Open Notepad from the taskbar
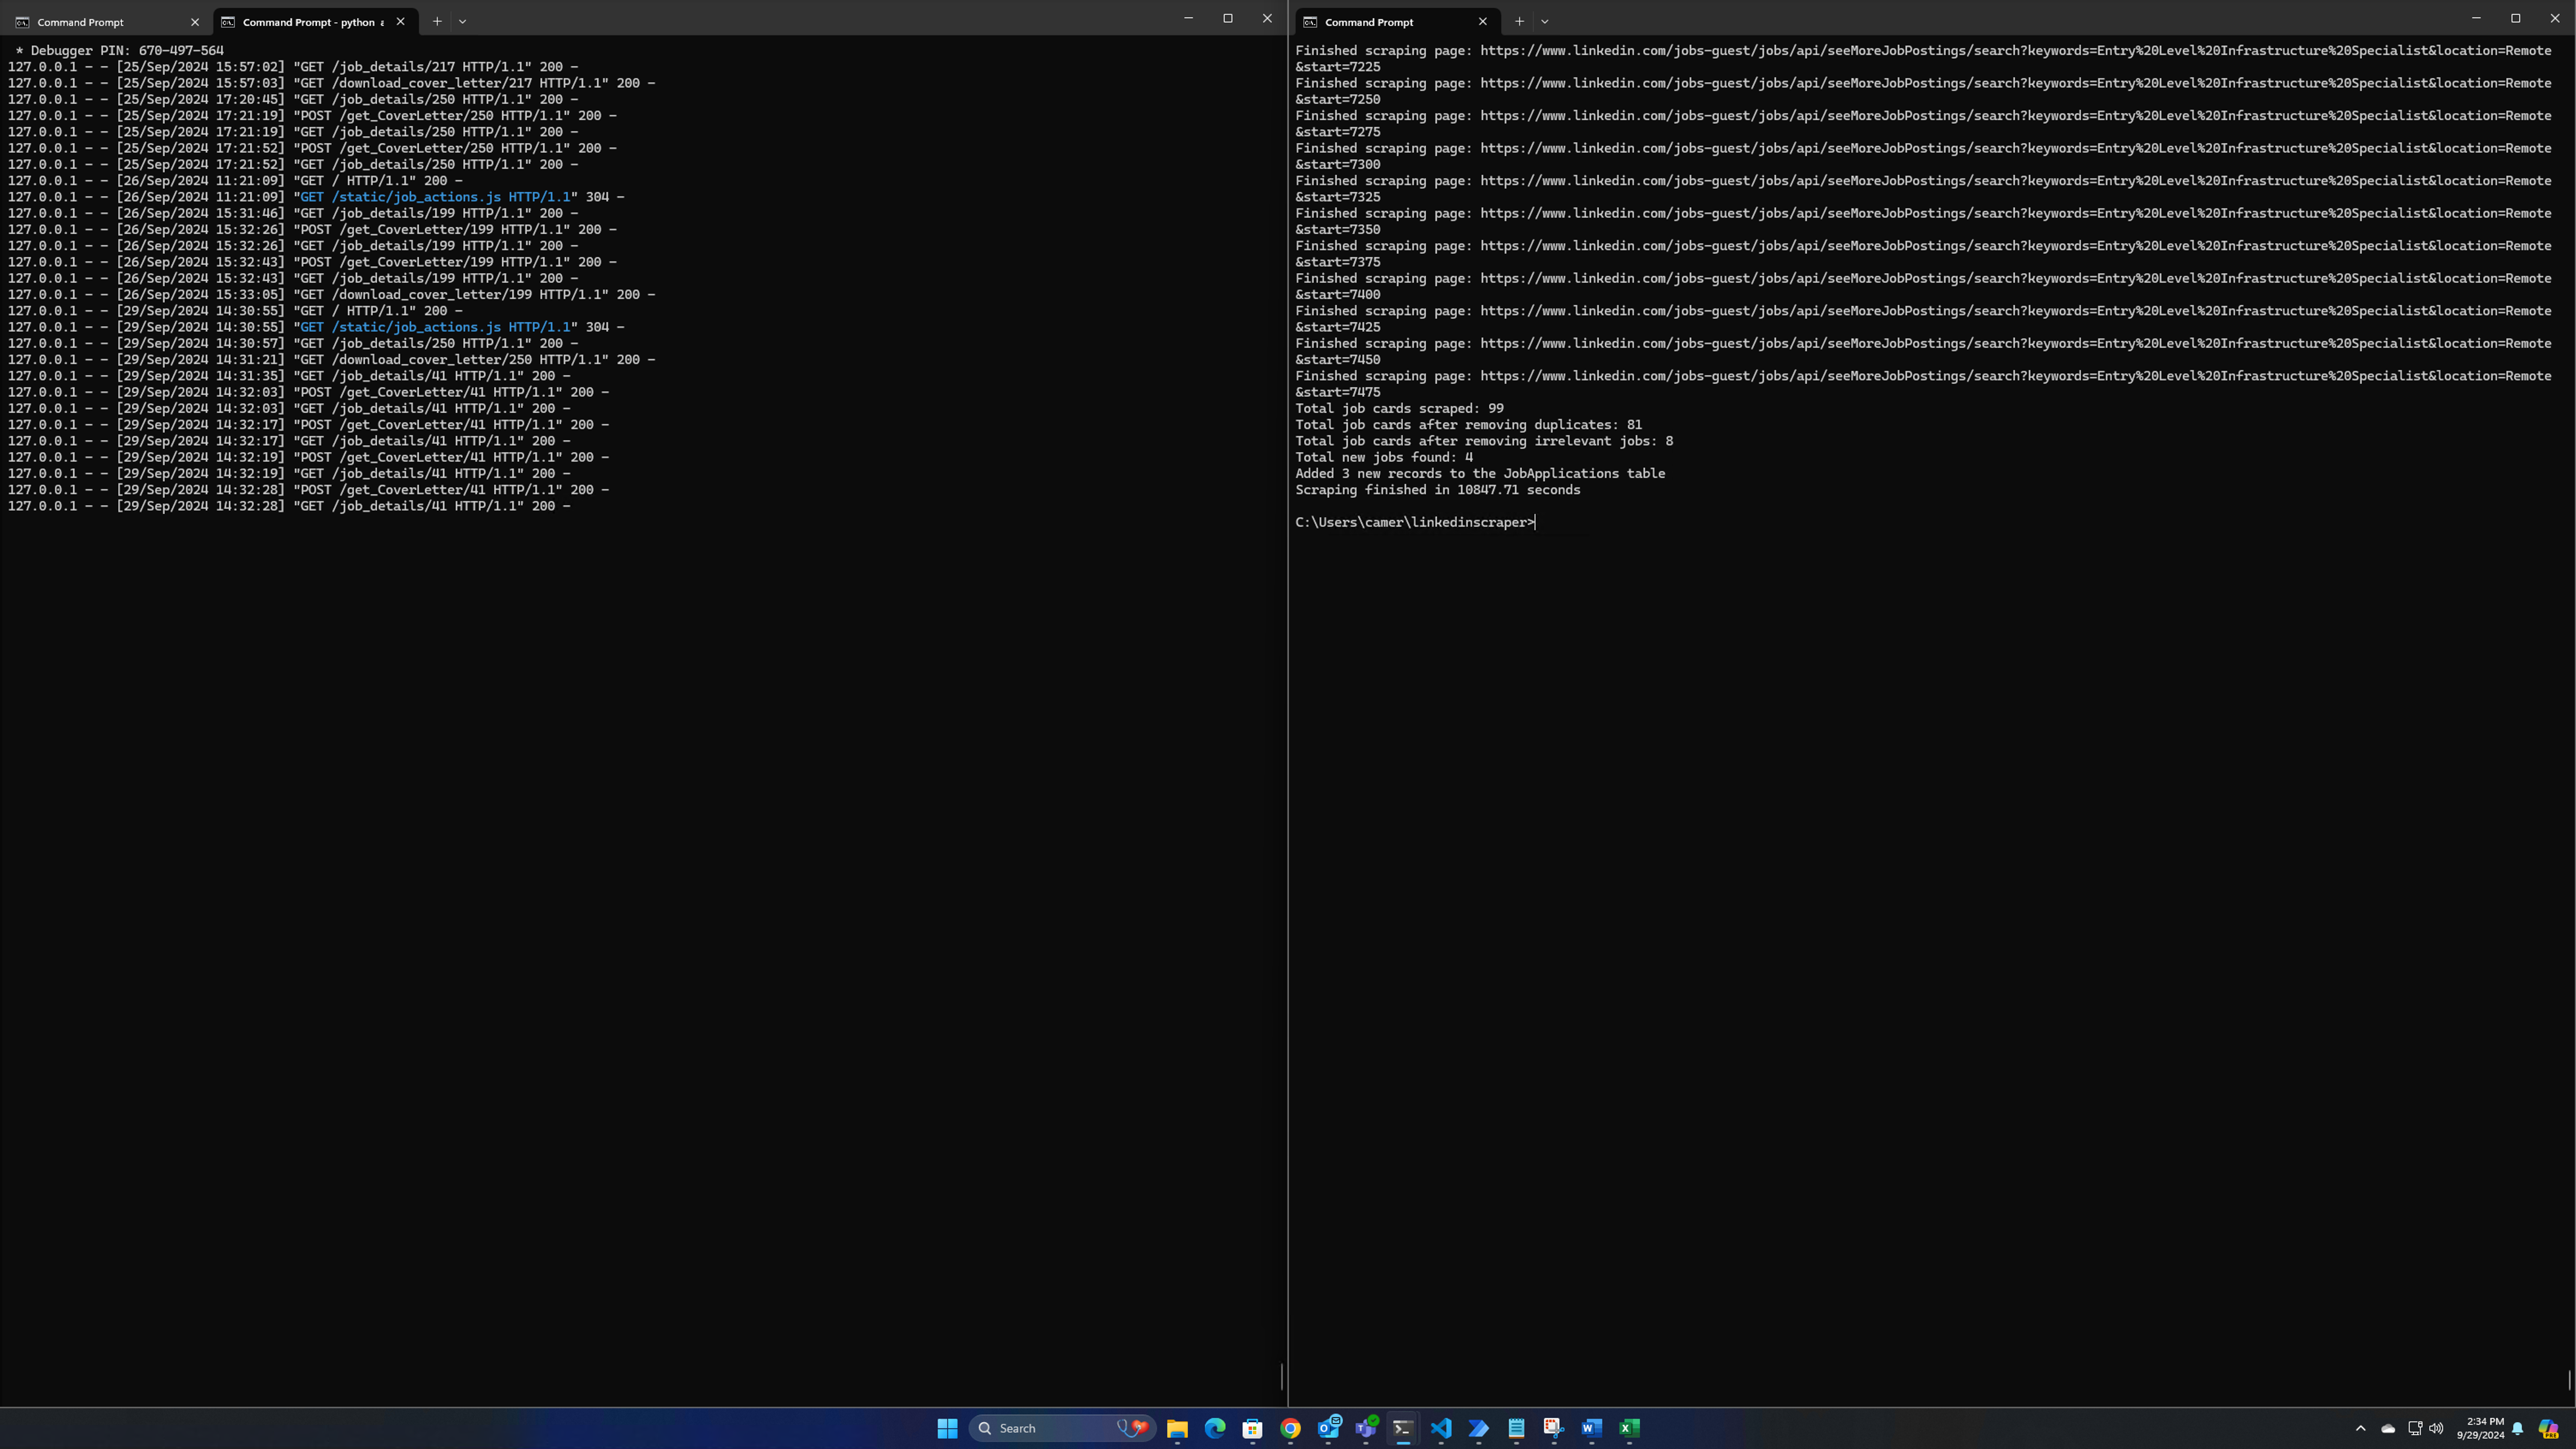 [1516, 1428]
